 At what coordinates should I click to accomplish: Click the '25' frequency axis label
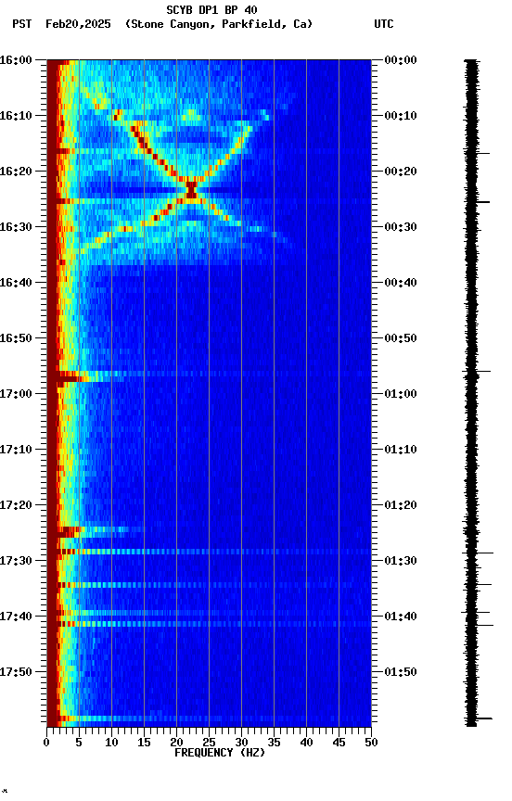[209, 744]
